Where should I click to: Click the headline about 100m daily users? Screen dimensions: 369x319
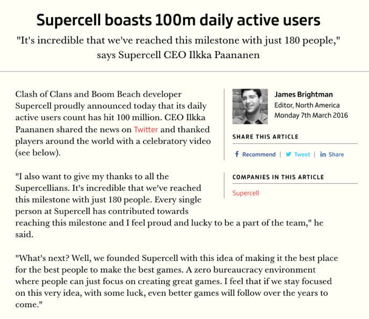point(178,21)
